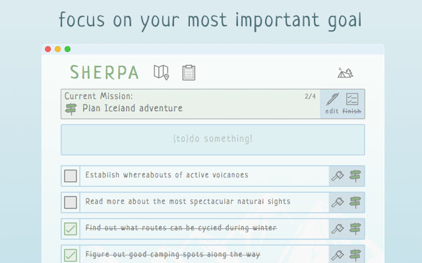Open the clipboard list icon
Image resolution: width=422 pixels, height=263 pixels.
pos(189,72)
